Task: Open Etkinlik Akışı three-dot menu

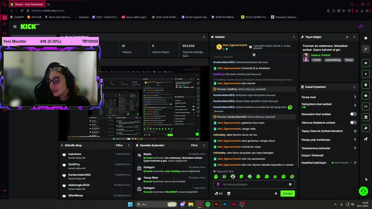Action: 129,145
